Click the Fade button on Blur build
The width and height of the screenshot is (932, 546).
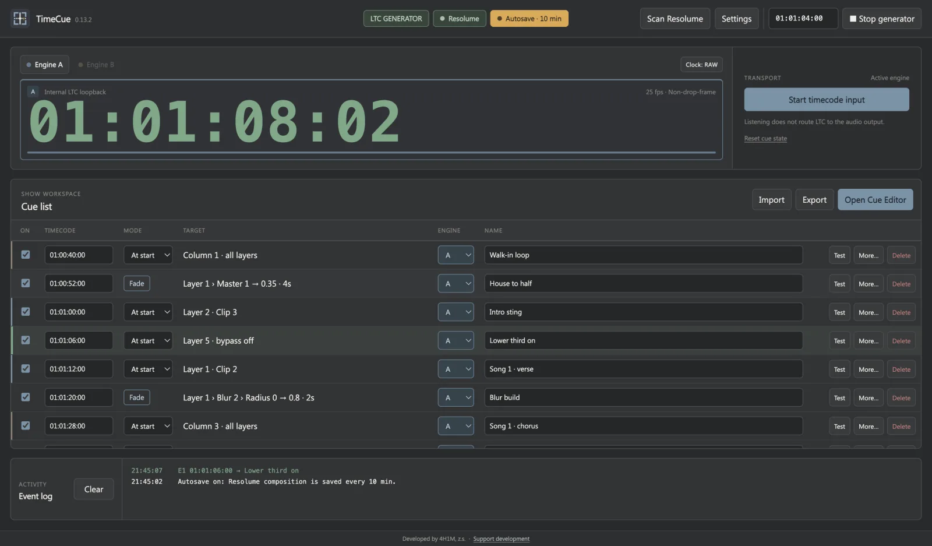137,398
